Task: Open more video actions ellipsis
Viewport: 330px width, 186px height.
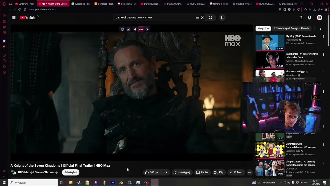Action: tap(250, 172)
